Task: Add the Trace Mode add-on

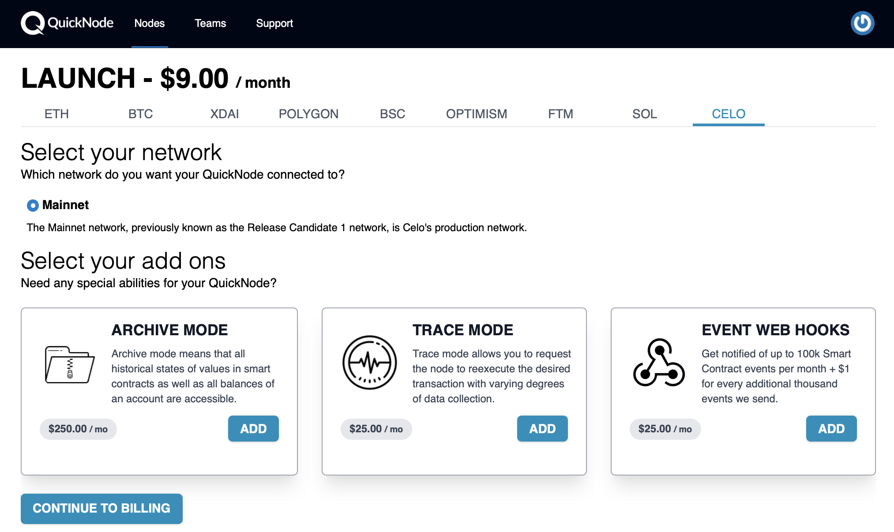Action: [x=542, y=428]
